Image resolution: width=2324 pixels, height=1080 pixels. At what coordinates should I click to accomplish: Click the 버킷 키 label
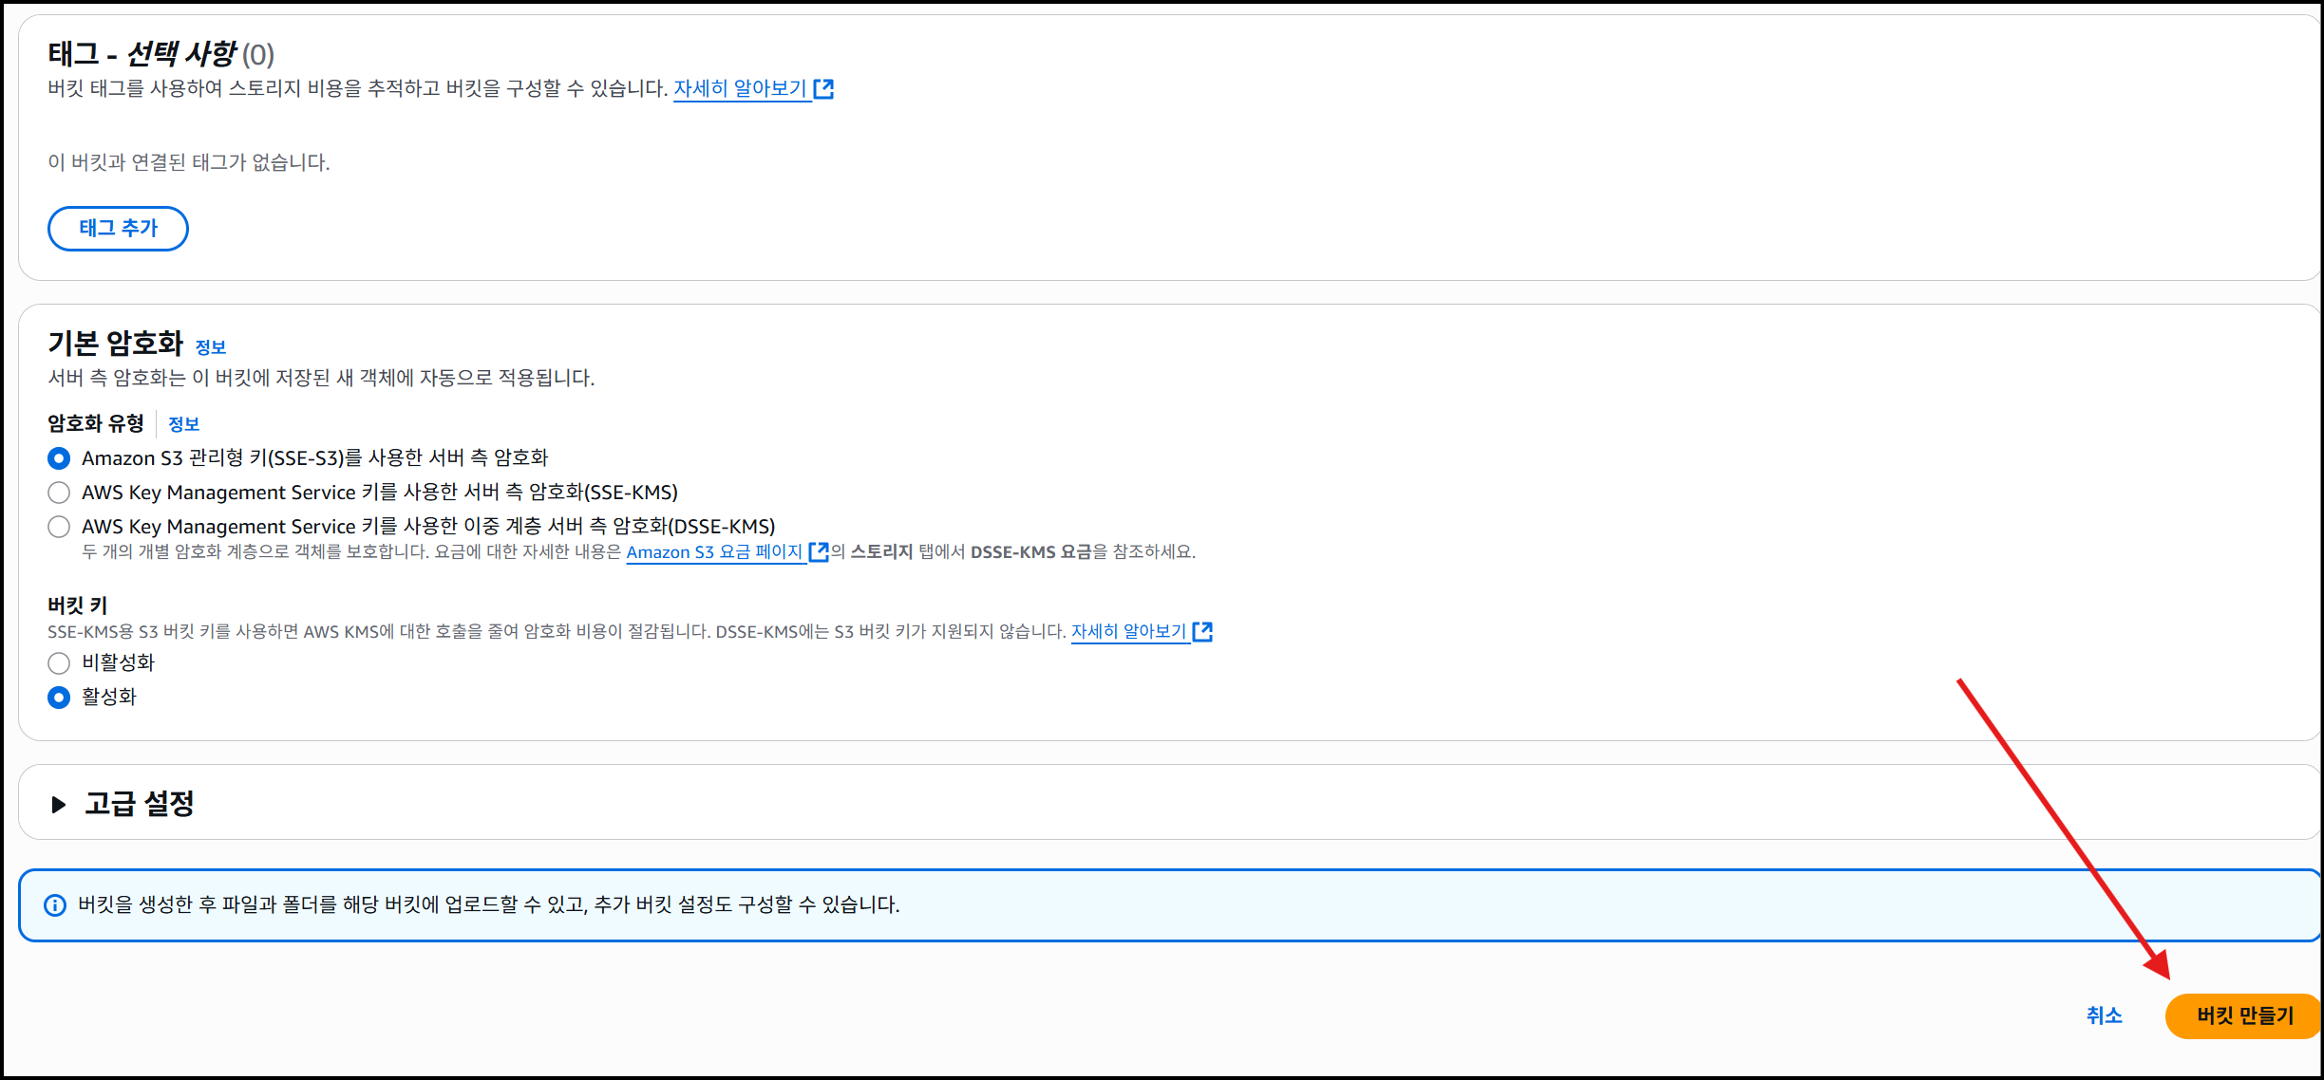click(78, 605)
